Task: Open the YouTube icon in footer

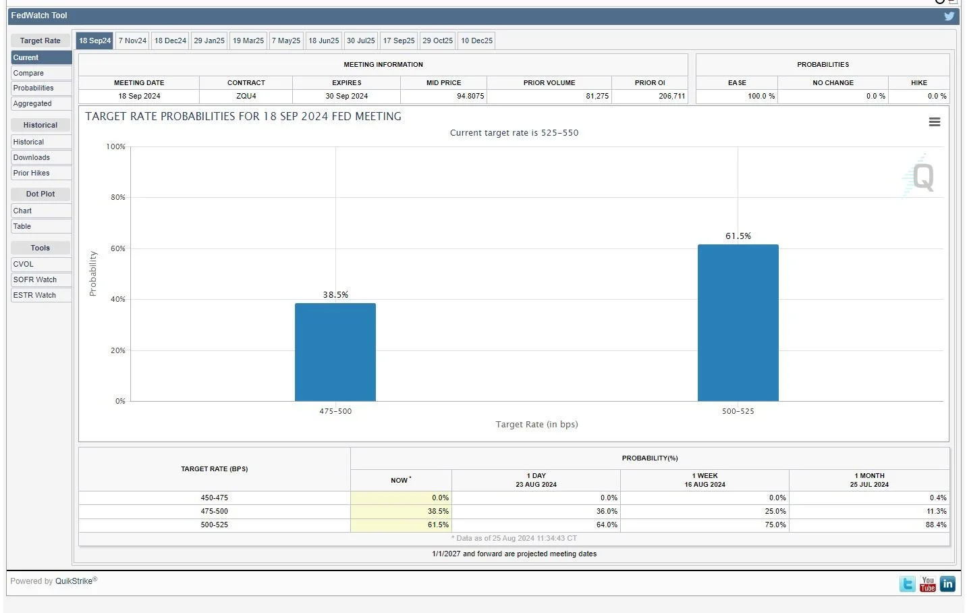Action: 928,584
